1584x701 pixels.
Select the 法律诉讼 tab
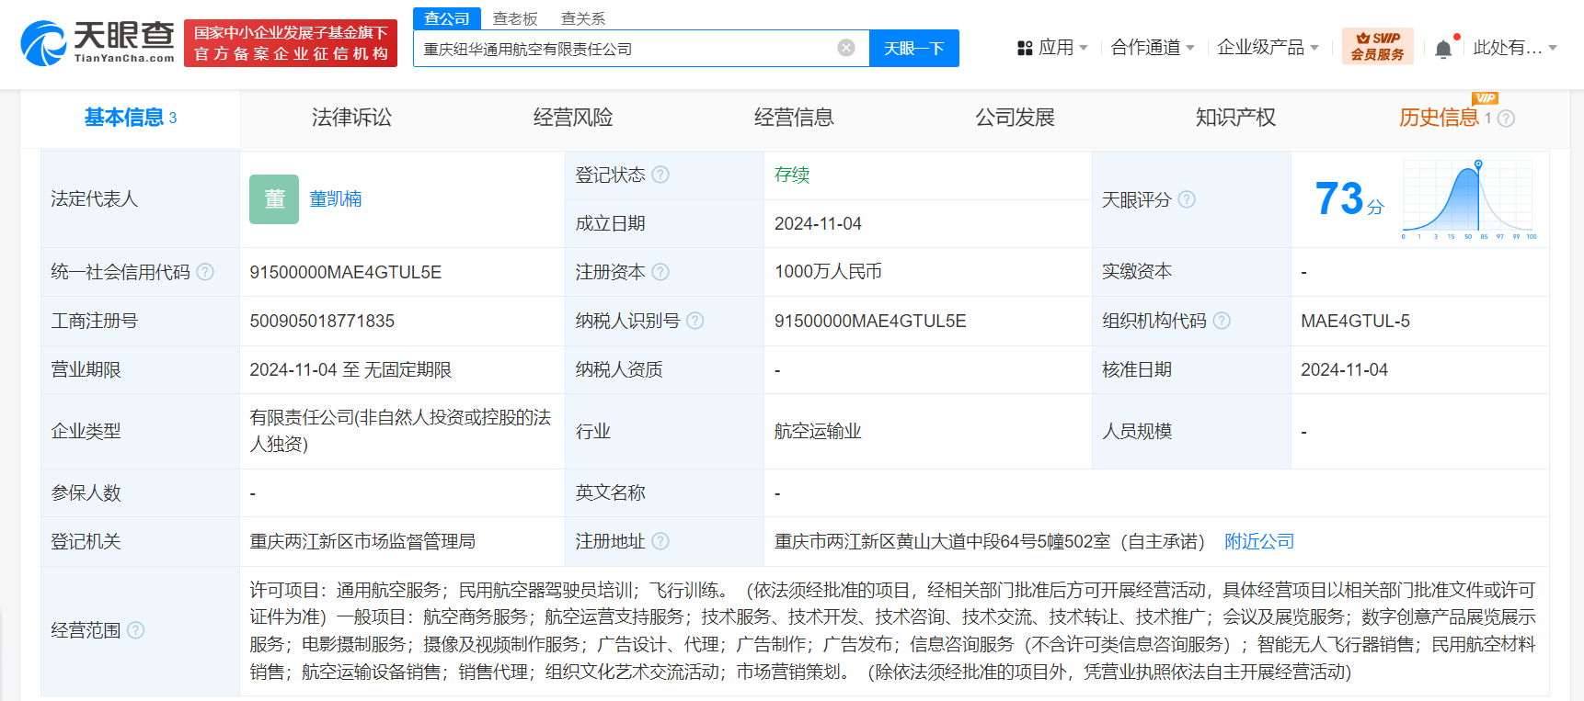[351, 118]
